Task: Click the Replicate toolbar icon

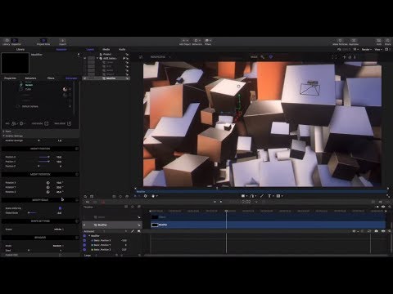Action: (354, 42)
